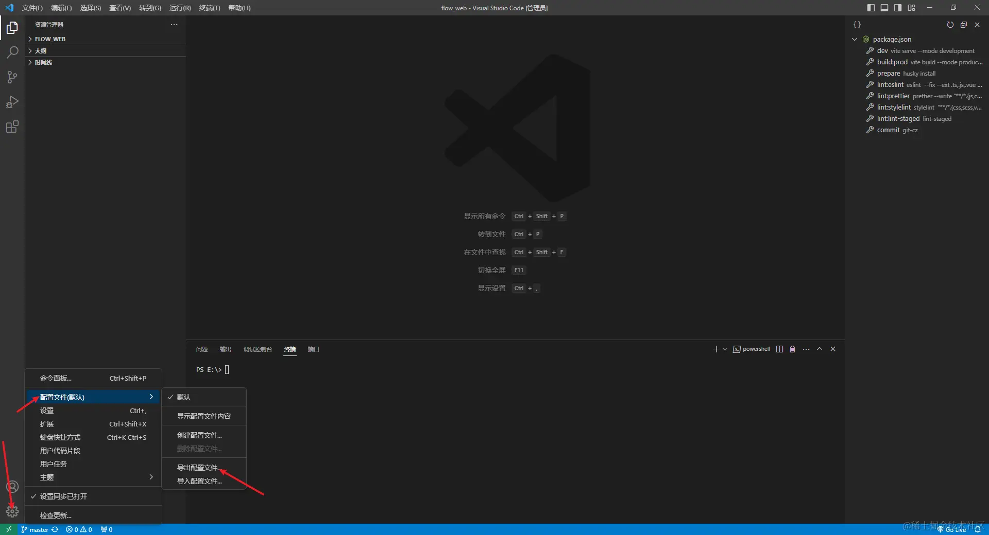Expand the 时间线 timeline section
The image size is (989, 535).
(106, 62)
